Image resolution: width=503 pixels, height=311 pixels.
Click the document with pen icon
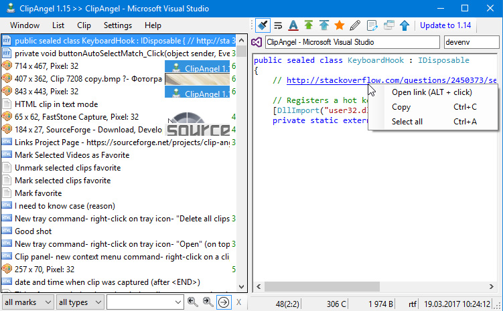click(x=373, y=25)
